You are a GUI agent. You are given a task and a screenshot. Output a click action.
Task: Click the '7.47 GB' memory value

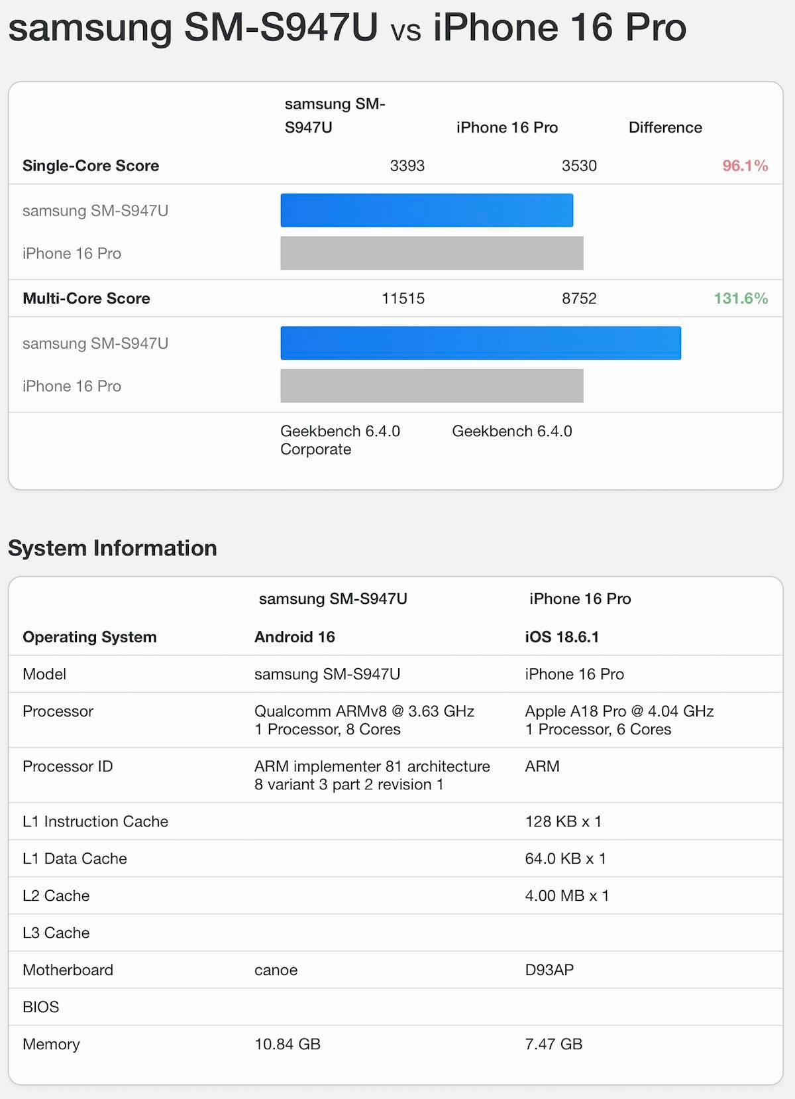pyautogui.click(x=554, y=1044)
